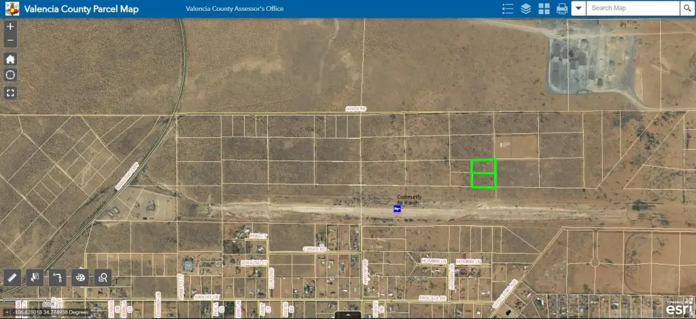Click the Print map icon
Screen dimensions: 696x319
point(562,9)
